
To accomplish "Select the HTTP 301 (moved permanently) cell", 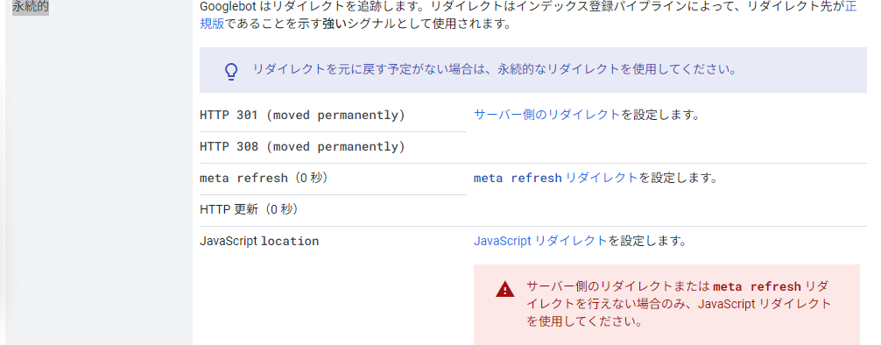I will (x=333, y=116).
